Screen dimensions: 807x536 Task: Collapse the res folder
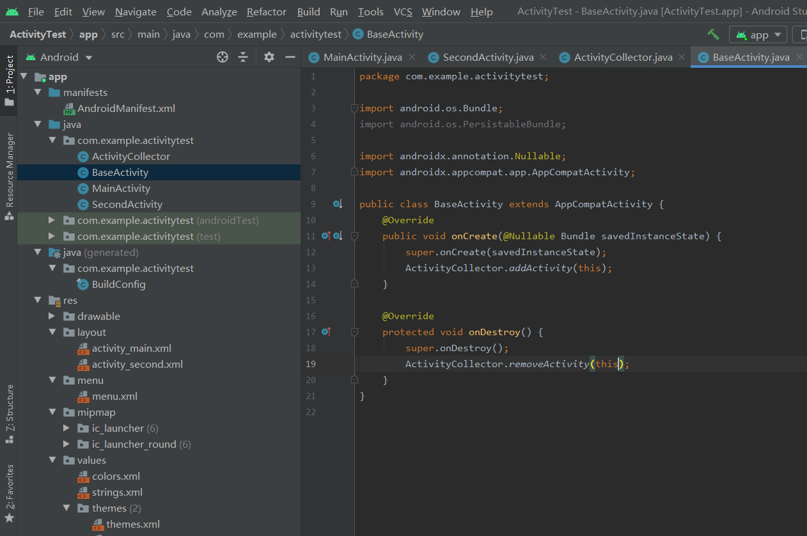[x=38, y=301]
